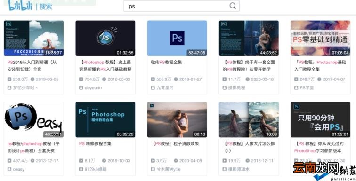356x181 pixels.
Task: Visit uploader 九霄星河
Action: tap(165, 87)
